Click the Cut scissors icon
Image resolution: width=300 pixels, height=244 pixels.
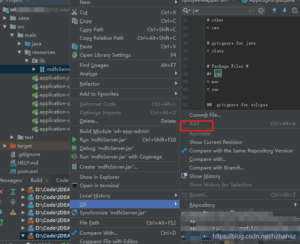74,12
